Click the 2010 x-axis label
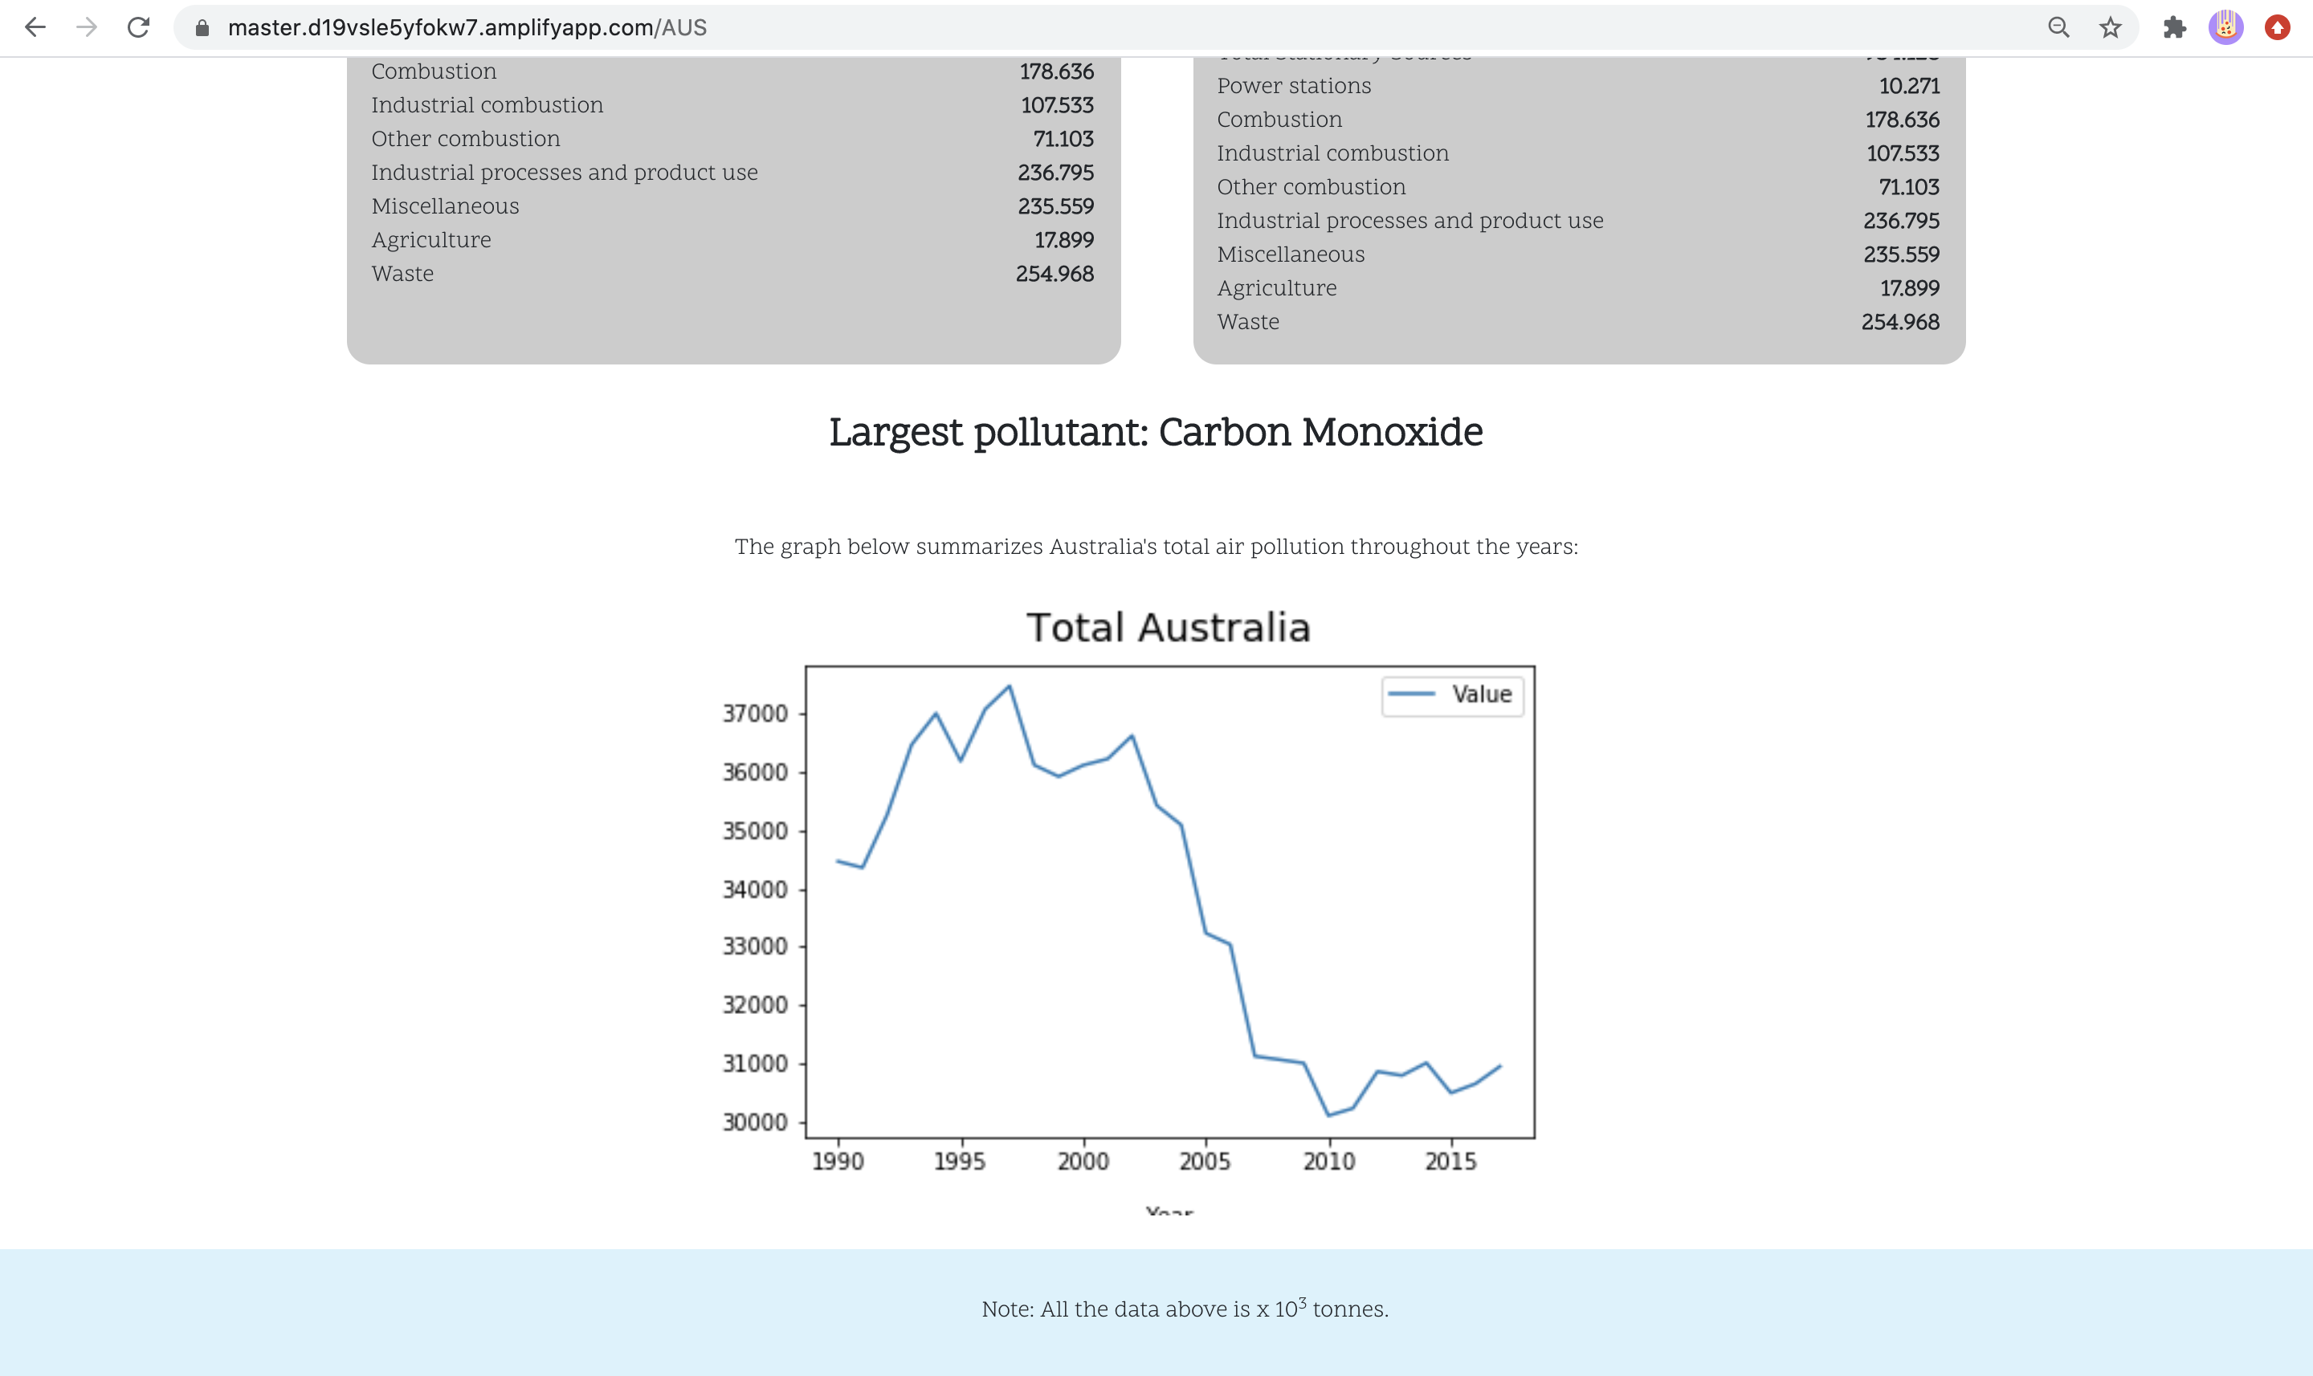 1328,1161
